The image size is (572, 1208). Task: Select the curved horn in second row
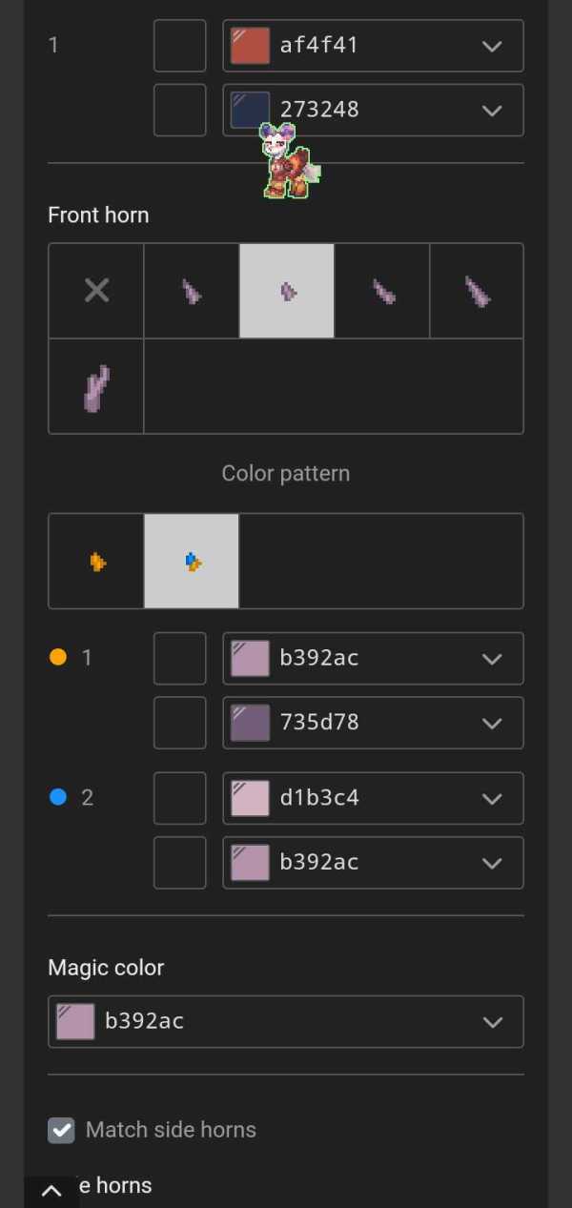click(x=96, y=386)
